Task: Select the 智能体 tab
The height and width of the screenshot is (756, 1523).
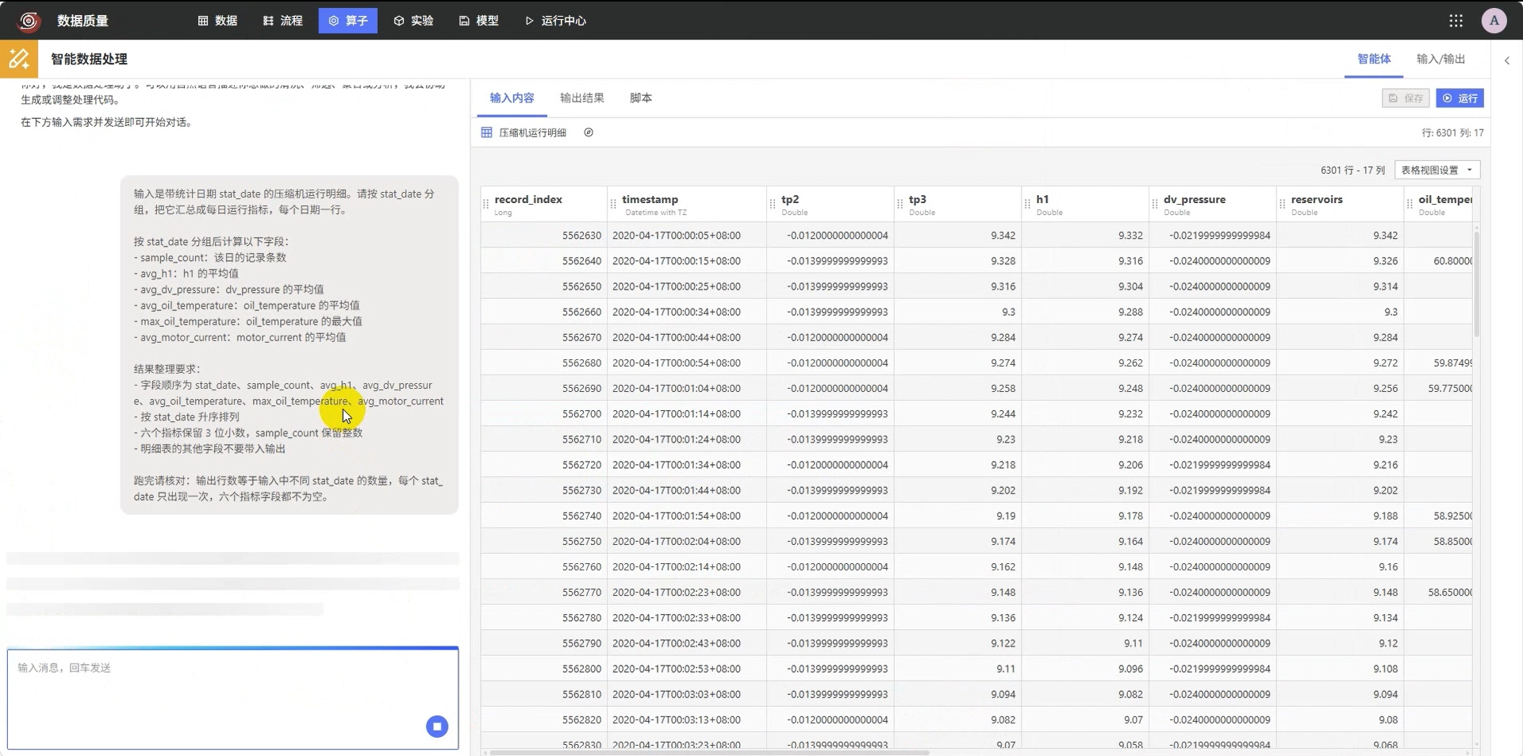Action: tap(1374, 59)
